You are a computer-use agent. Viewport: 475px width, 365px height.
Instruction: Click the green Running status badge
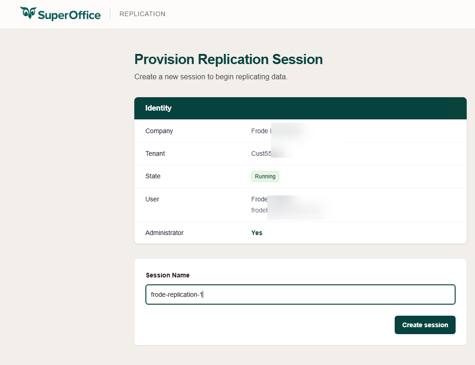tap(265, 177)
